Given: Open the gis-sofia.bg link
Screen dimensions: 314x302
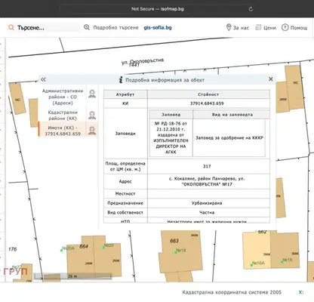Looking at the screenshot, I should [158, 27].
